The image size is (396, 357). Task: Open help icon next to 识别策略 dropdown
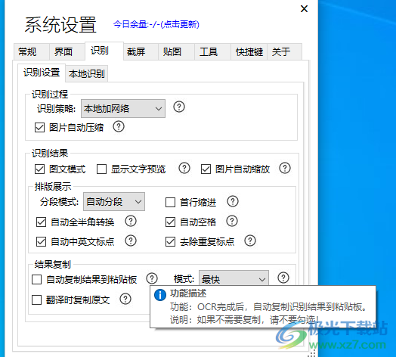coord(179,107)
